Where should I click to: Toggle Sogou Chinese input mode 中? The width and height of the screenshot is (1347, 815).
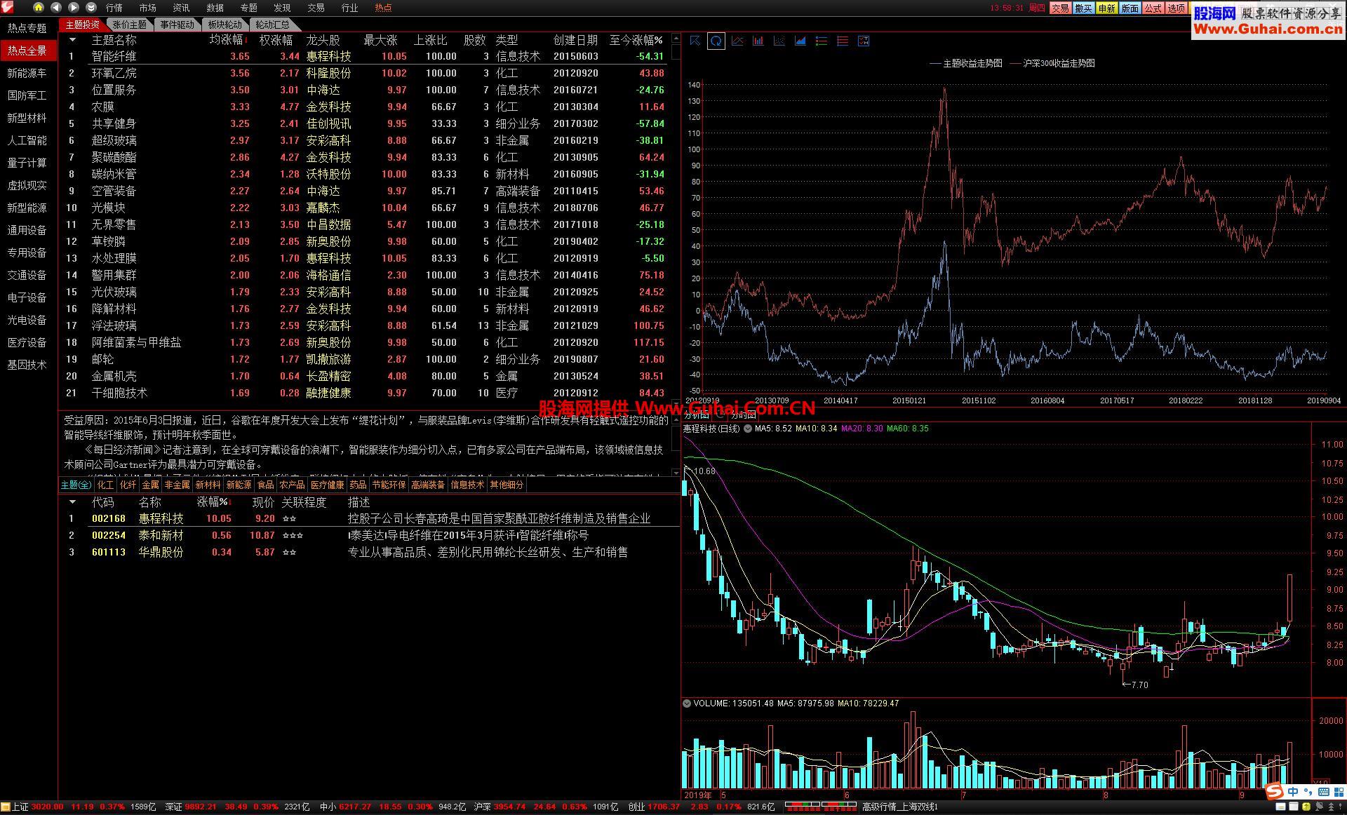point(1293,792)
